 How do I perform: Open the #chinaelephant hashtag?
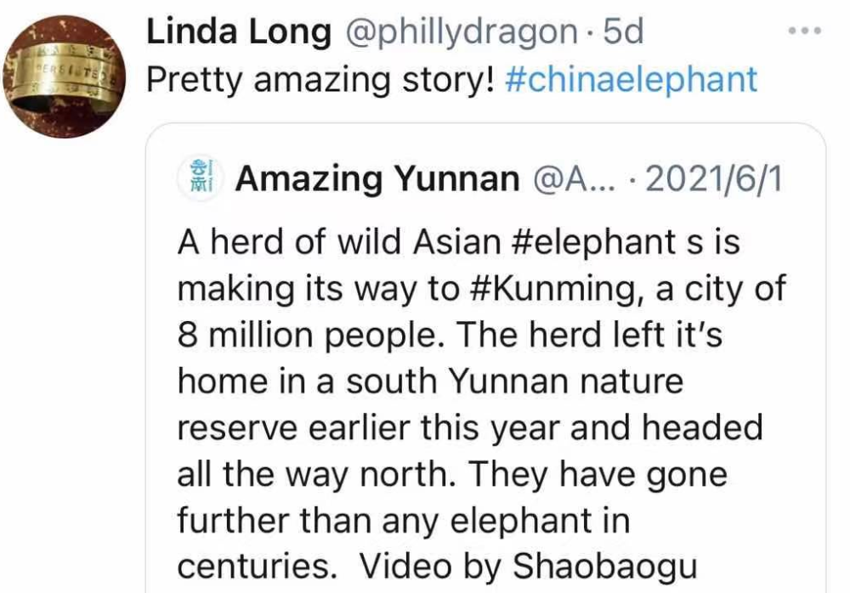(x=630, y=79)
